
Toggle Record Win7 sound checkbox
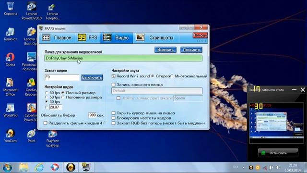click(114, 76)
